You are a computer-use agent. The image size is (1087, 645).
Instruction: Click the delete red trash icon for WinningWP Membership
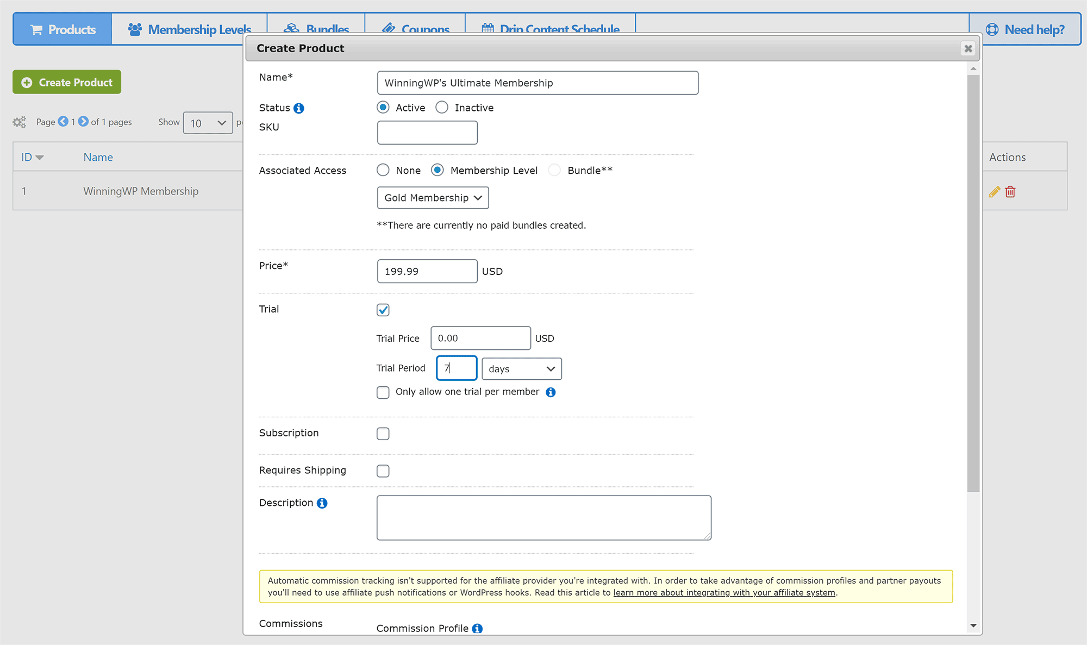point(1010,192)
